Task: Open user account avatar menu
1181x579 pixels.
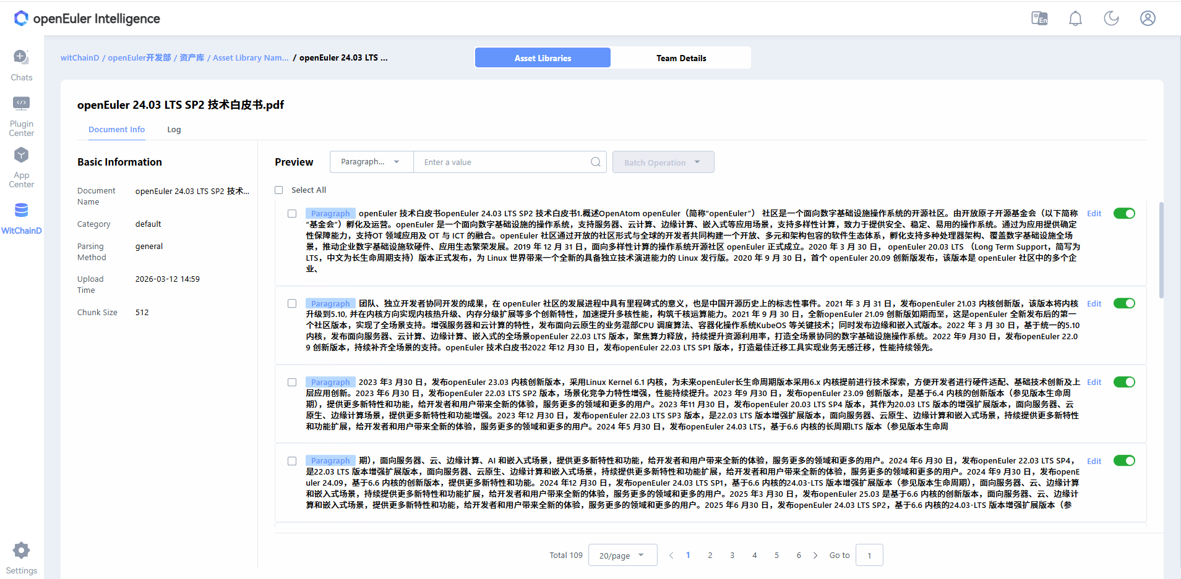Action: pyautogui.click(x=1148, y=19)
